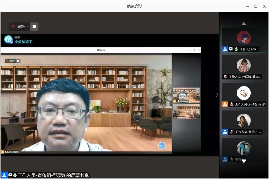Click the red recording indicator icon

point(13,26)
